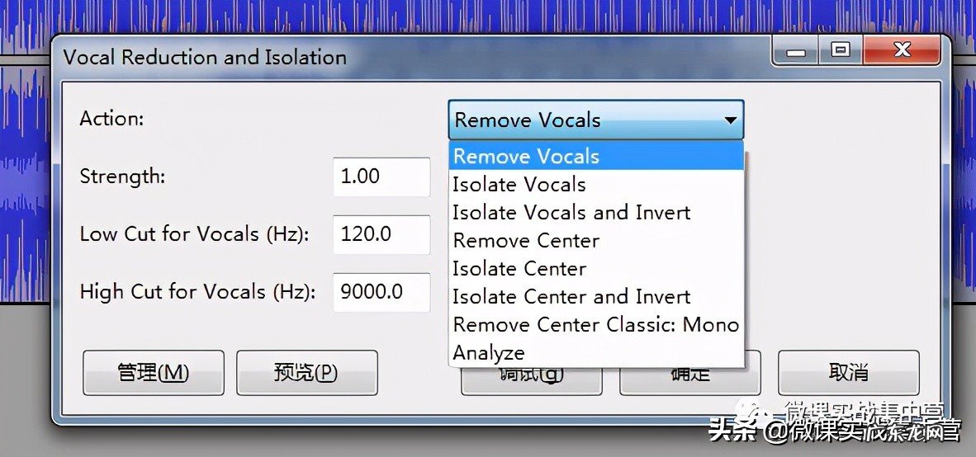The width and height of the screenshot is (976, 457).
Task: Close the Vocal Reduction and Isolation dialog
Action: click(x=903, y=51)
